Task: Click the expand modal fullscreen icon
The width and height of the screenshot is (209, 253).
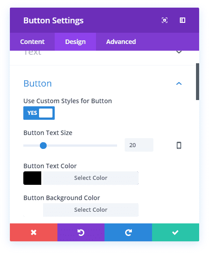Action: click(x=164, y=20)
